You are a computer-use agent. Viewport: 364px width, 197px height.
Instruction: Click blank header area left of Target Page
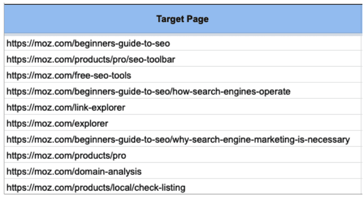80,19
